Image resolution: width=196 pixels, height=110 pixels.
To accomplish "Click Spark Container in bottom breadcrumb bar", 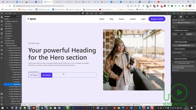I will point(45,105).
